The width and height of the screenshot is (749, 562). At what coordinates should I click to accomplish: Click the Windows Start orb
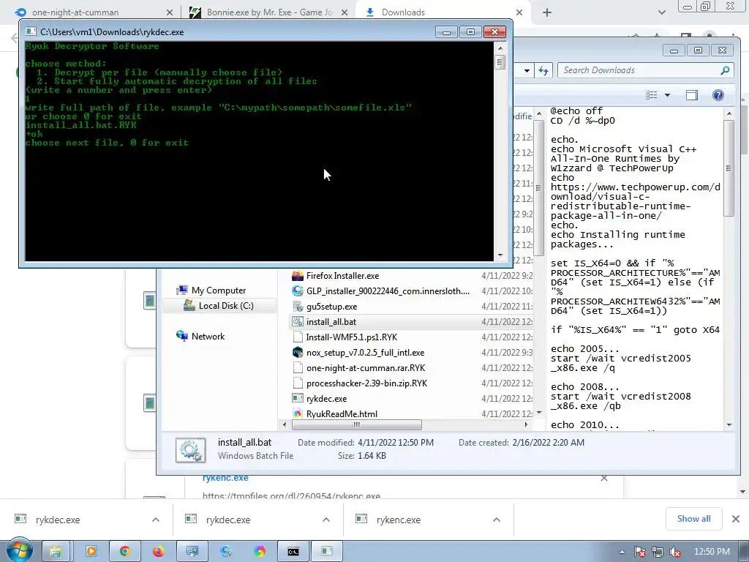pyautogui.click(x=19, y=551)
